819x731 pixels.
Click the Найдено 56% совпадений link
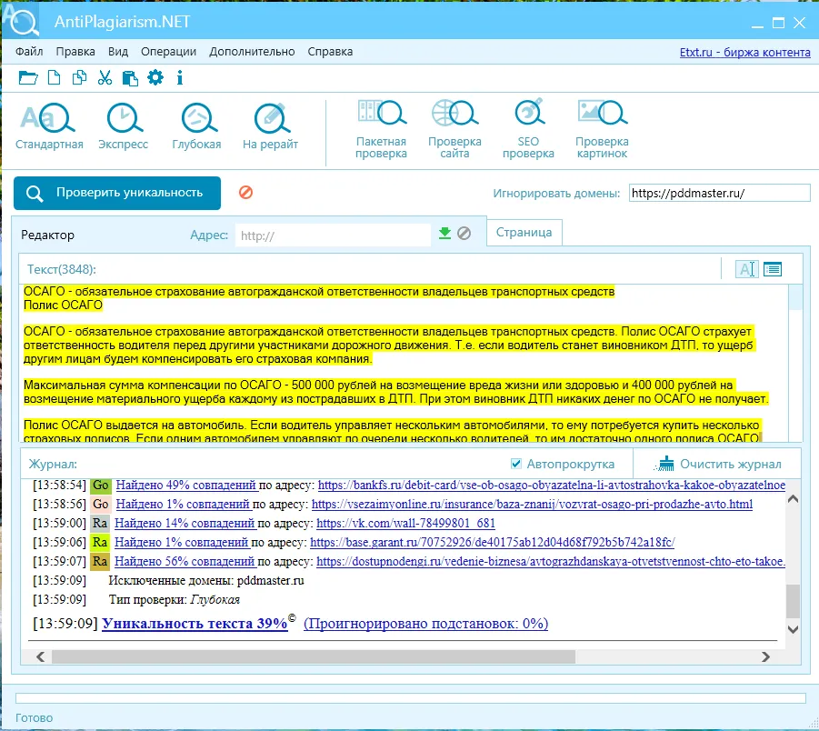pyautogui.click(x=185, y=562)
